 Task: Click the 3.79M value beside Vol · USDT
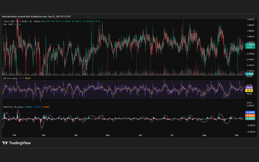tap(18, 24)
